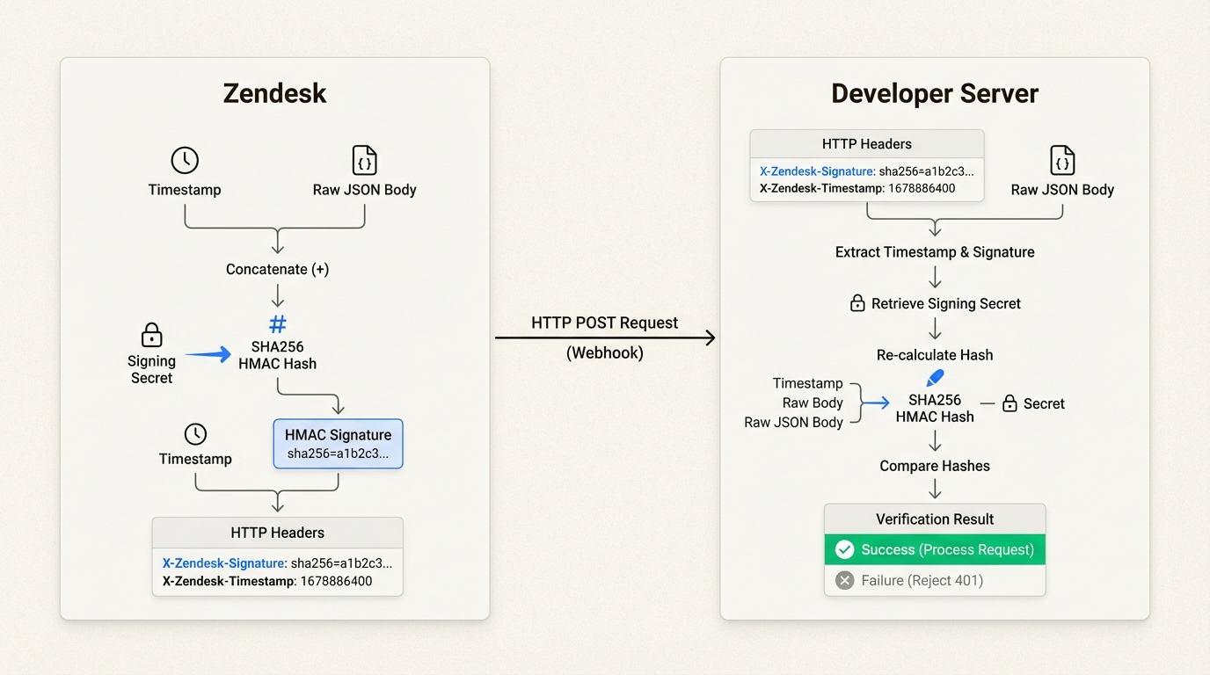Image resolution: width=1210 pixels, height=675 pixels.
Task: Collapse the Developer Server HTTP Headers panel
Action: (x=866, y=143)
